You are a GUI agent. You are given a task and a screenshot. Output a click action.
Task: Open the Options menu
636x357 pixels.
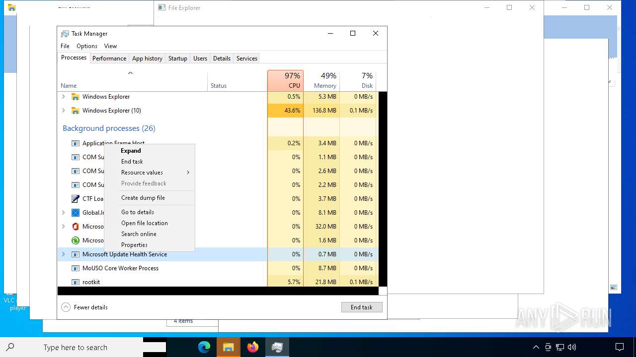tap(87, 46)
